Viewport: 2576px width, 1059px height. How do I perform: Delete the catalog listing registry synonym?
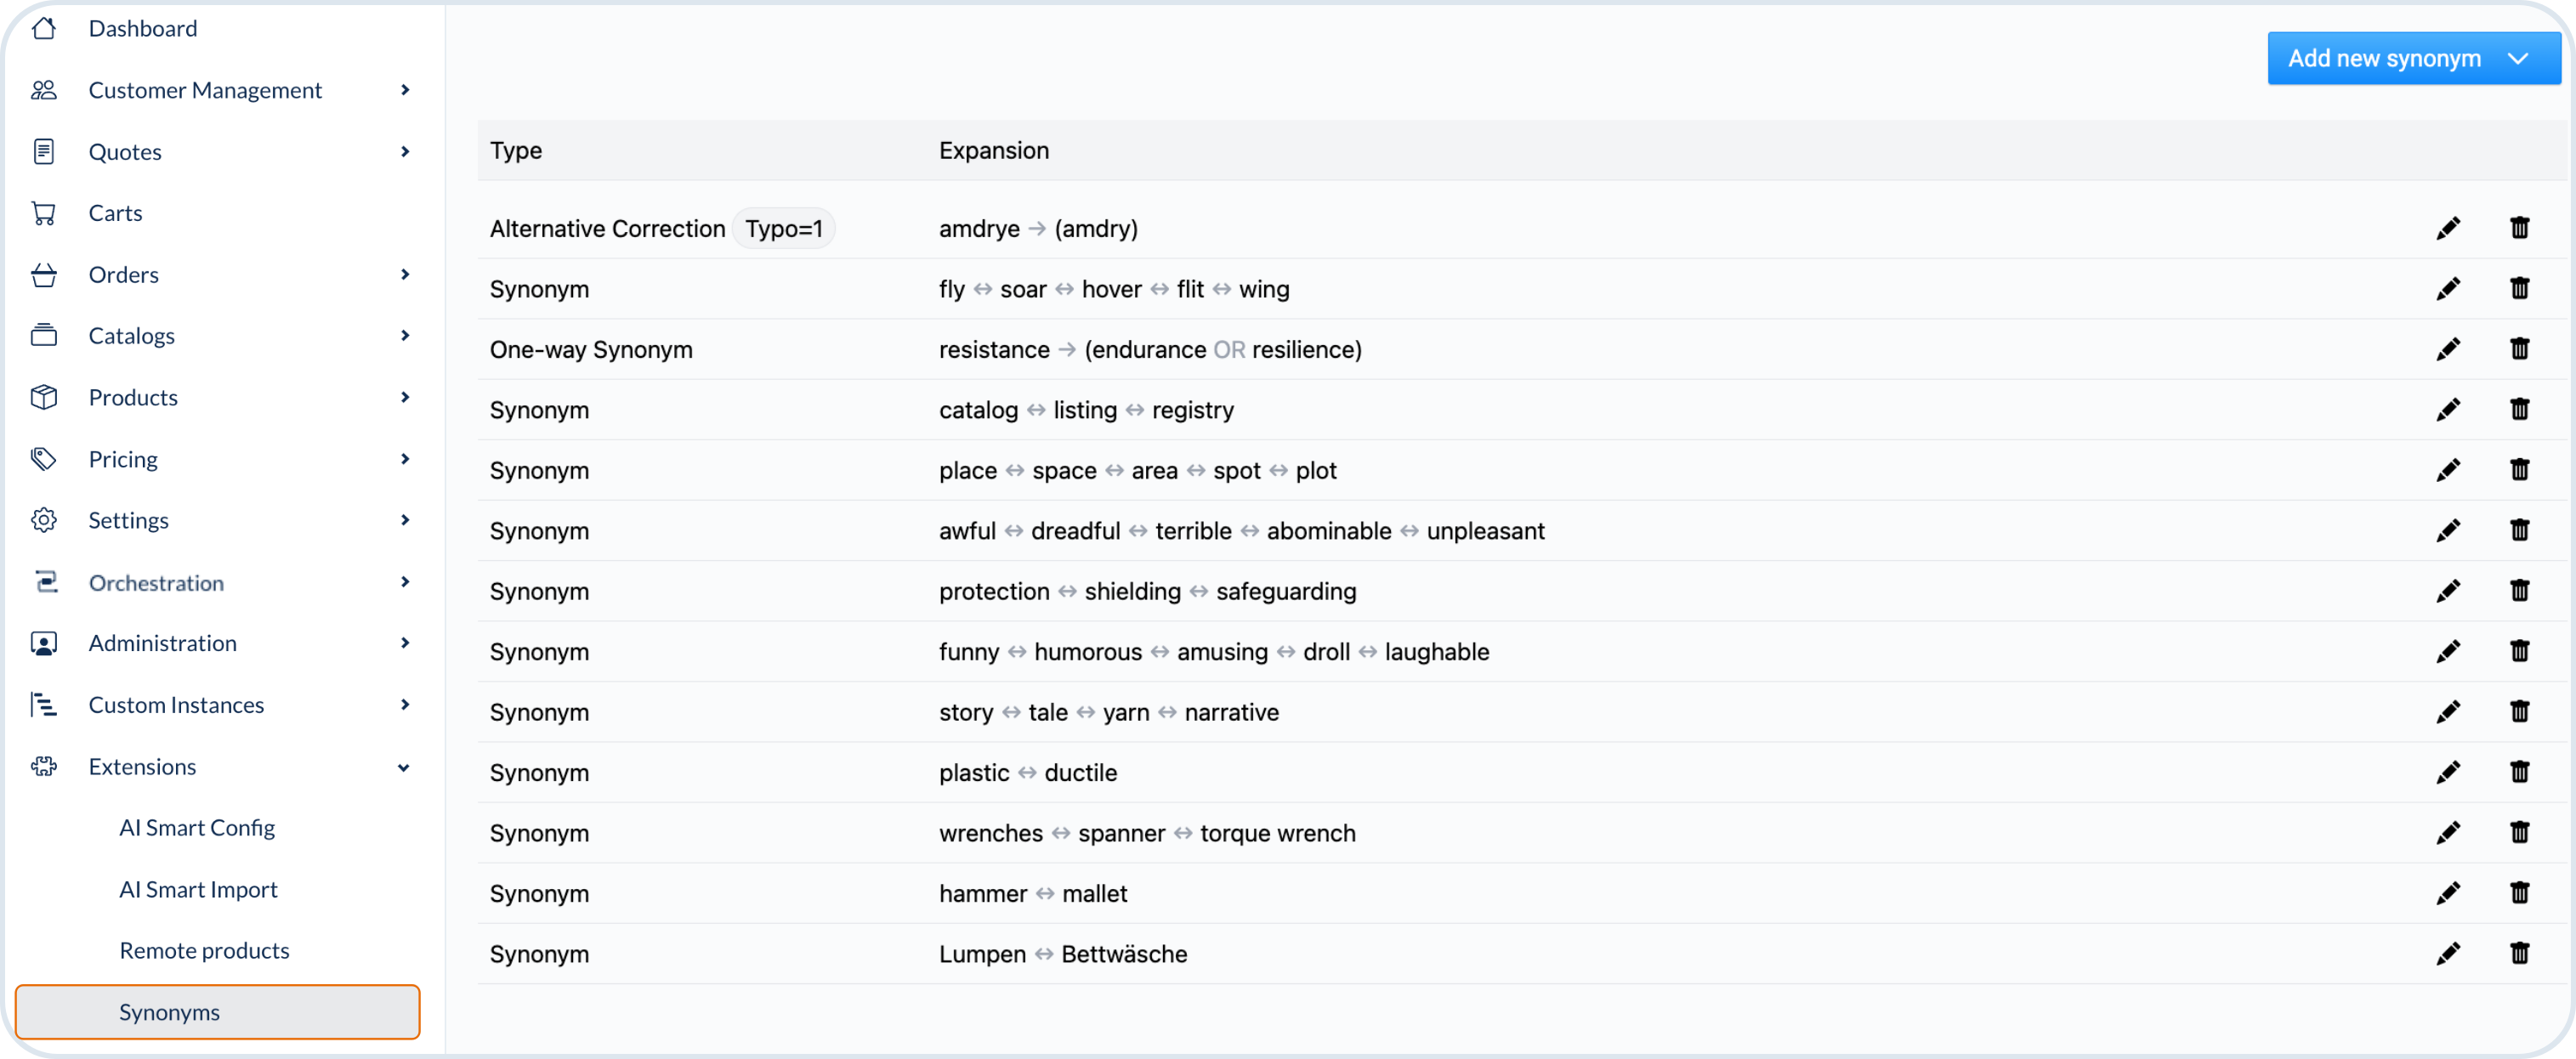point(2519,410)
